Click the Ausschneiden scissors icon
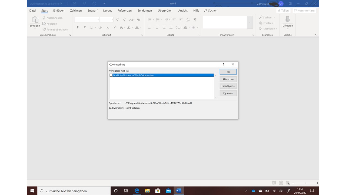Viewport: 346px width, 195px height. pyautogui.click(x=44, y=18)
